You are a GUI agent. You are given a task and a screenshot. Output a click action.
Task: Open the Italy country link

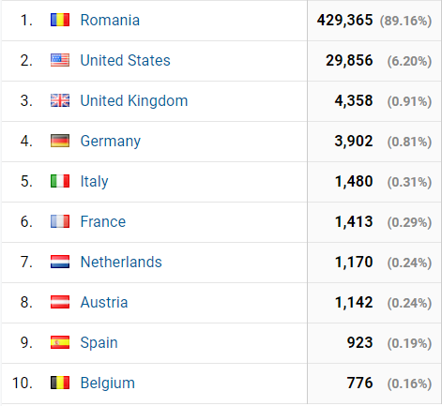coord(95,182)
